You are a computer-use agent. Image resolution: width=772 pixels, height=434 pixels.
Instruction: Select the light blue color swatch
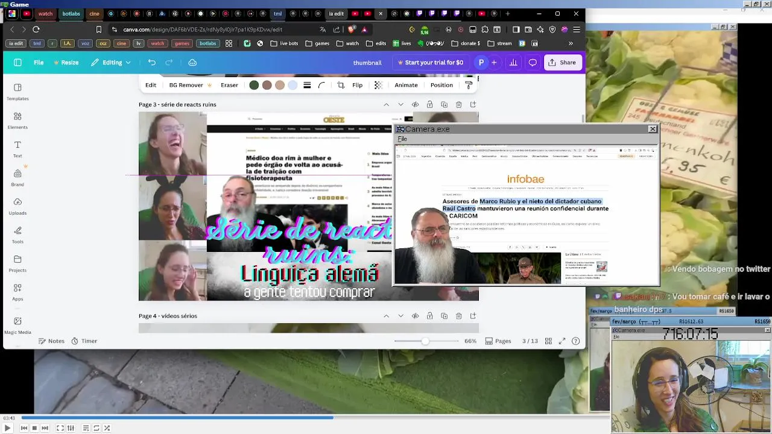(293, 85)
